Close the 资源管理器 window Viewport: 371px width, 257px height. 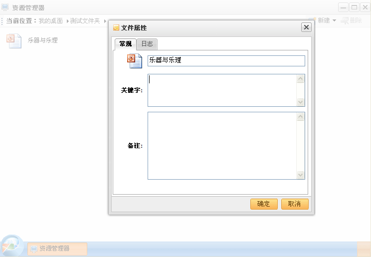coord(365,7)
